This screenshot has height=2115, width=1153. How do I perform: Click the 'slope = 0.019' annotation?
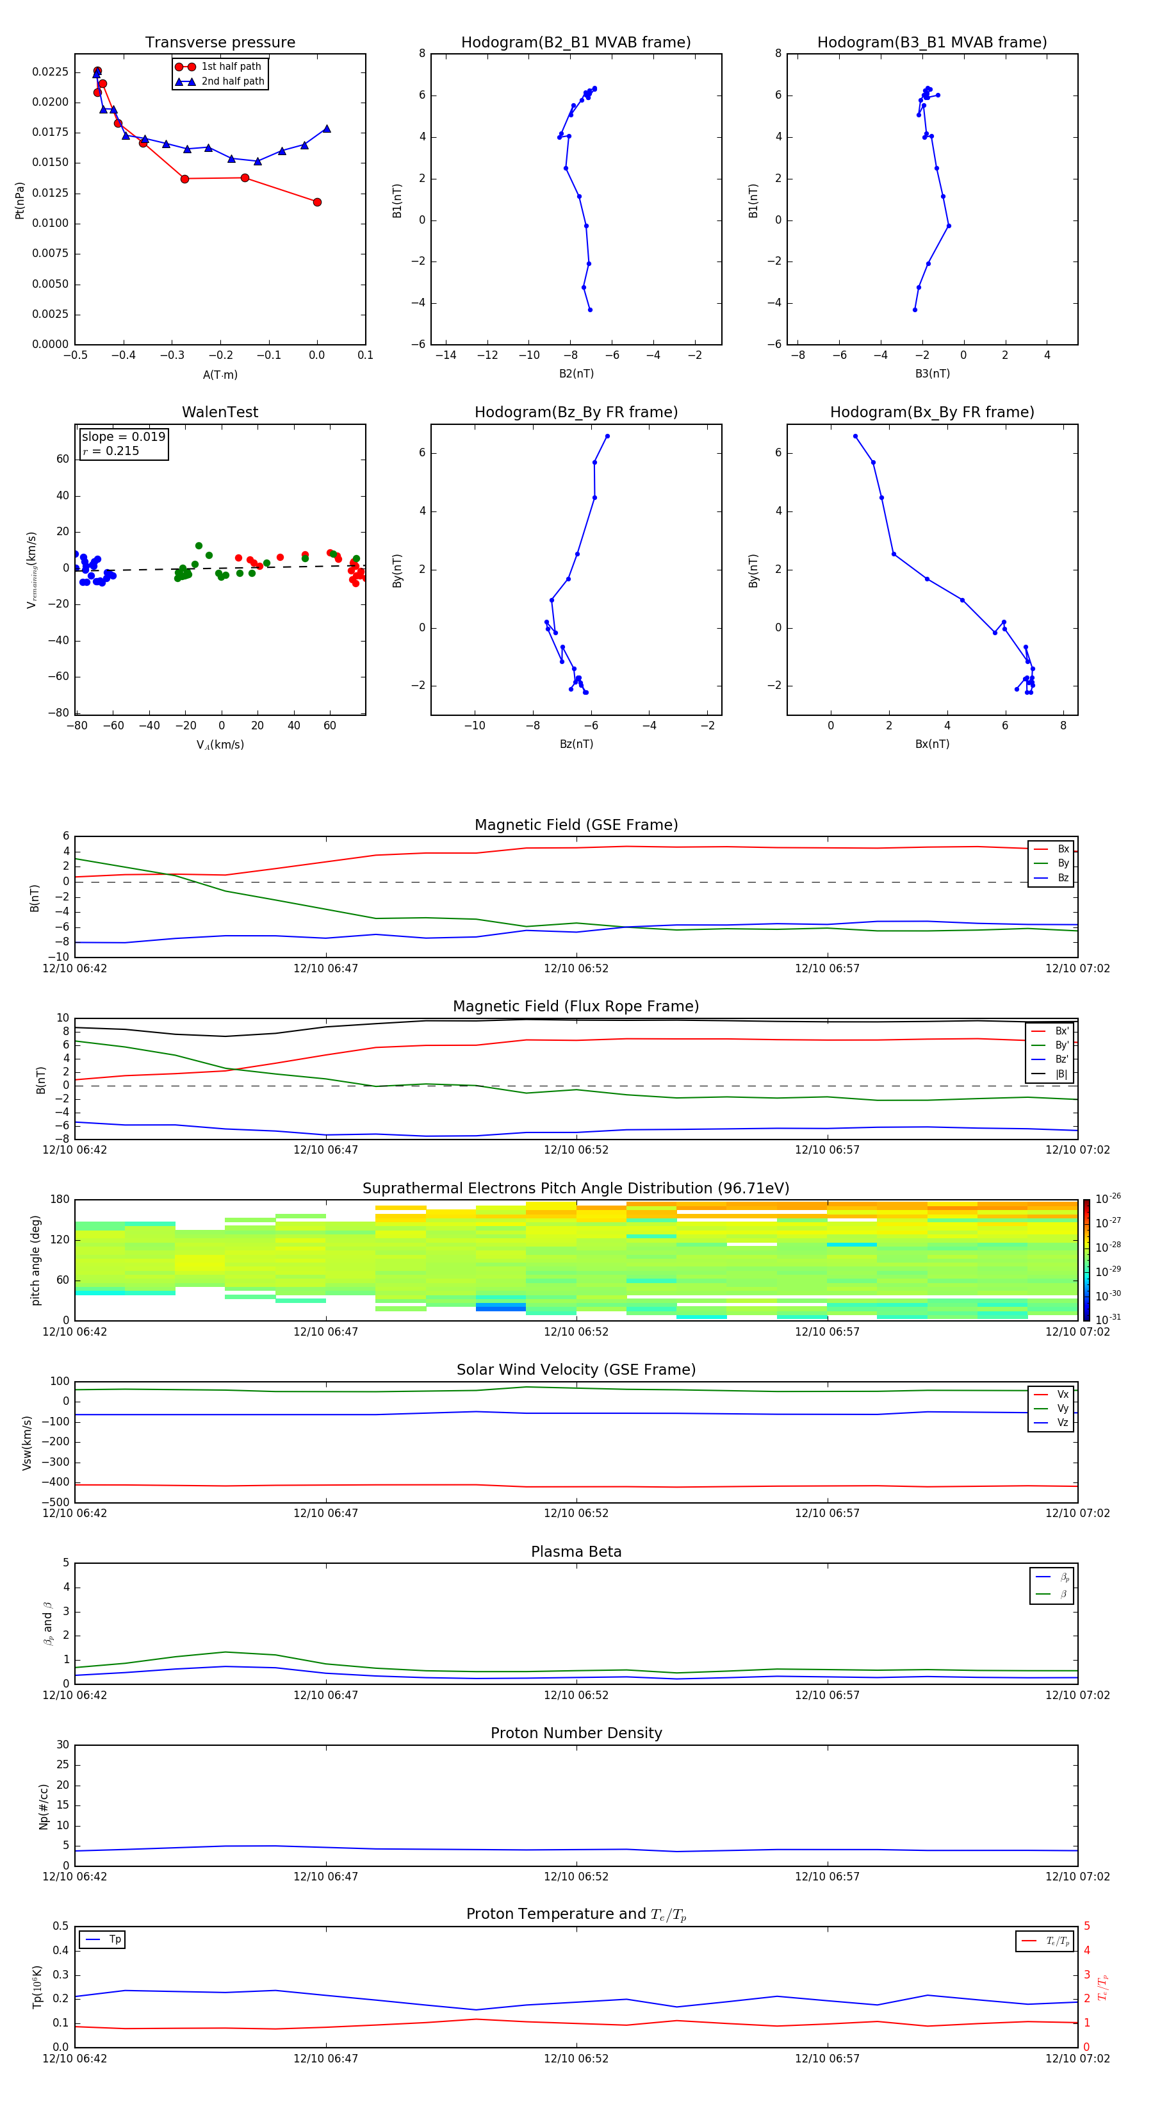pyautogui.click(x=123, y=437)
